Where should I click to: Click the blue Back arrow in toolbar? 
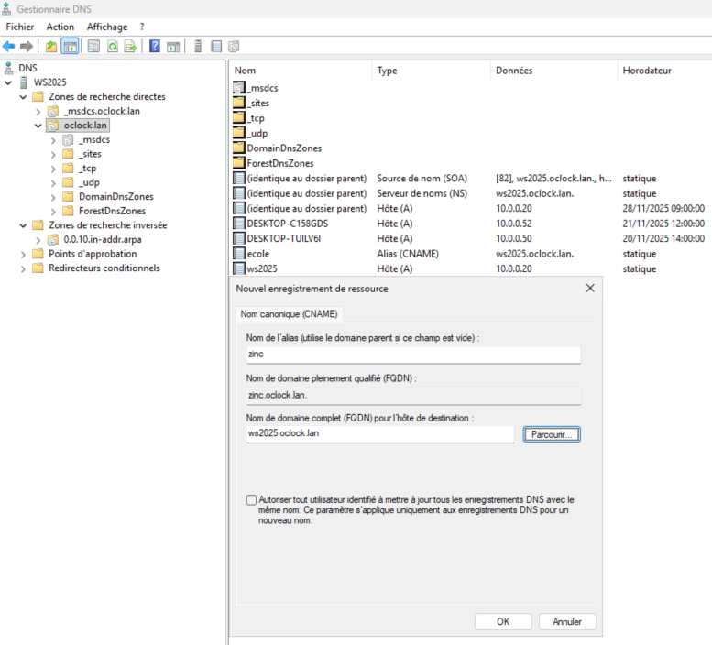point(8,46)
